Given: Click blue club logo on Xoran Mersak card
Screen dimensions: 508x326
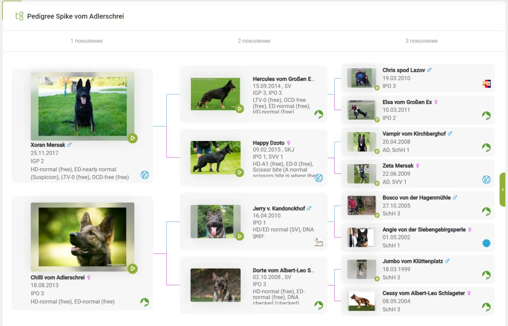Looking at the screenshot, I should pos(145,175).
